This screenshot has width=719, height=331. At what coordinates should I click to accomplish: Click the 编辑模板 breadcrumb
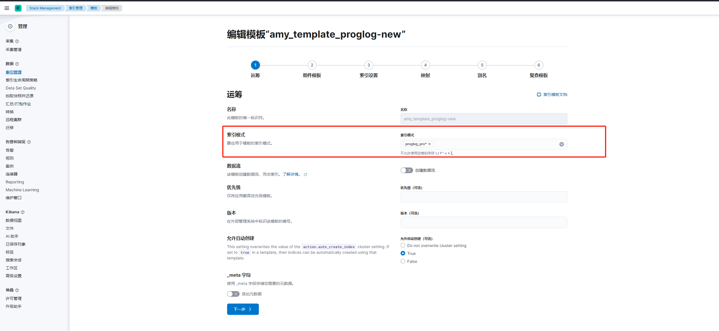(112, 8)
